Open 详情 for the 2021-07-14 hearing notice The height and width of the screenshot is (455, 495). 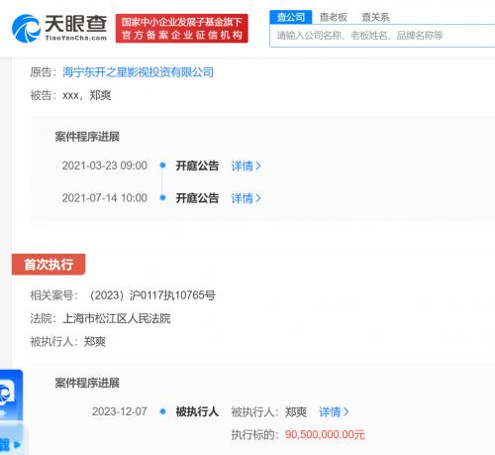point(247,198)
